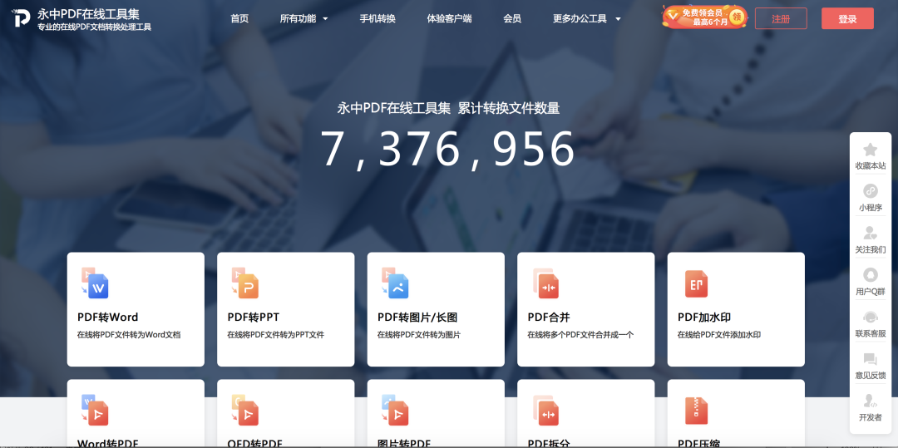Screen dimensions: 898x448
Task: Open the PDF转Word icon
Action: click(x=95, y=283)
